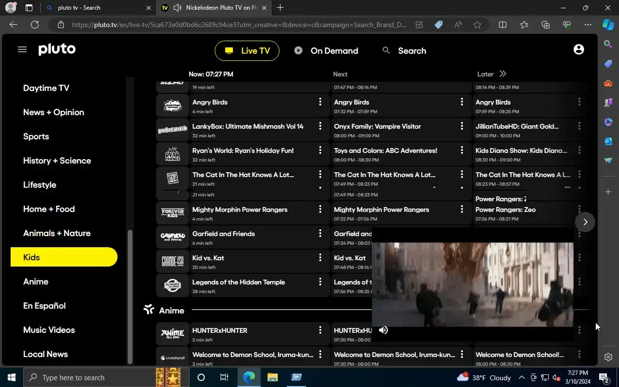
Task: Select the Animals + Nature category
Action: (57, 233)
